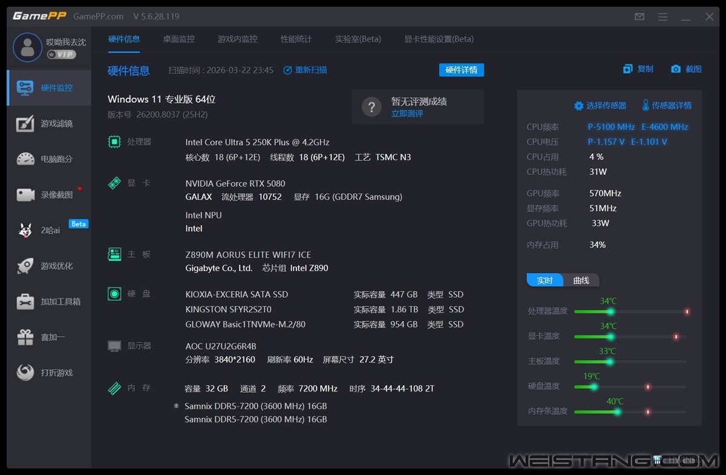
Task: Open 游戏优化 rocket icon
Action: pyautogui.click(x=50, y=266)
